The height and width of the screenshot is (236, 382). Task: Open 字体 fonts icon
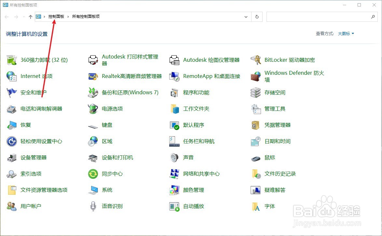[255, 206]
